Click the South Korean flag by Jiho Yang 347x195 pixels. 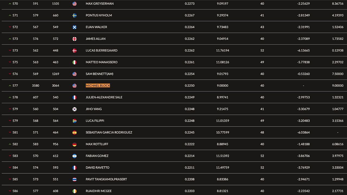pyautogui.click(x=75, y=109)
